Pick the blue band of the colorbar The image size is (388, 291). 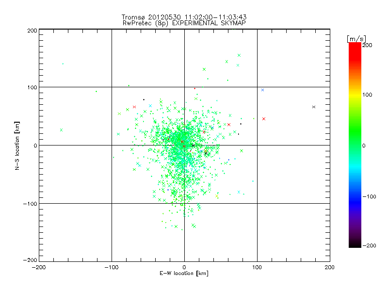pos(355,203)
